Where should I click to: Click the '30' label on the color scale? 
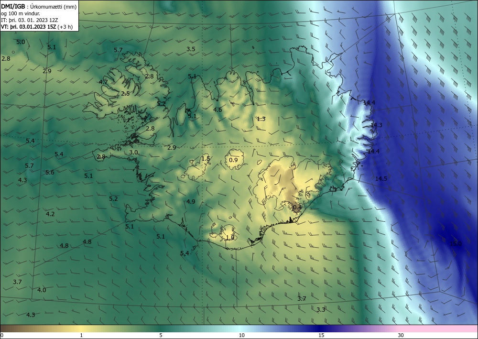(x=401, y=336)
